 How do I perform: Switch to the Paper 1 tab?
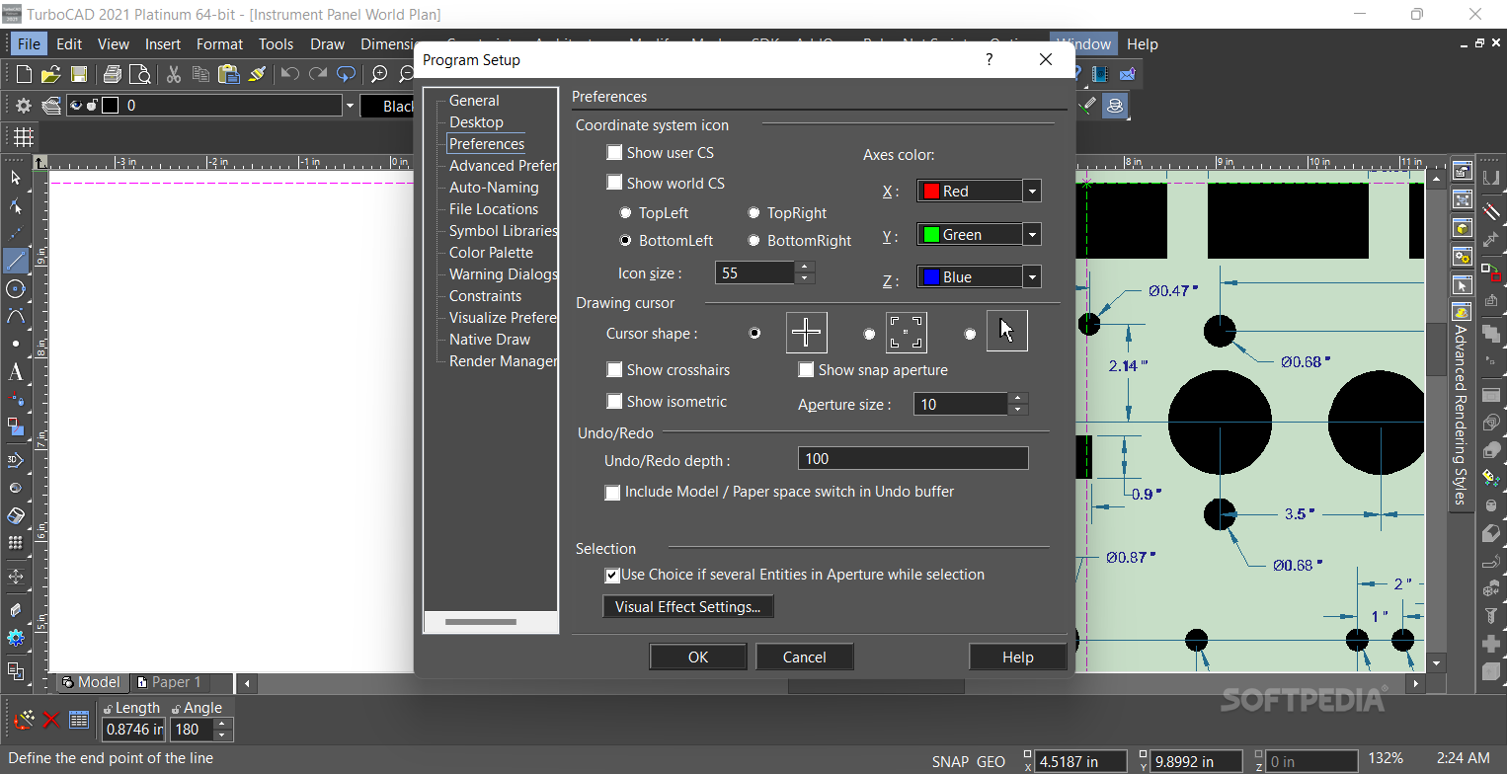coord(171,682)
